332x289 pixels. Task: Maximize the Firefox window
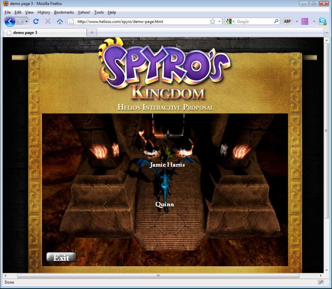click(x=314, y=3)
